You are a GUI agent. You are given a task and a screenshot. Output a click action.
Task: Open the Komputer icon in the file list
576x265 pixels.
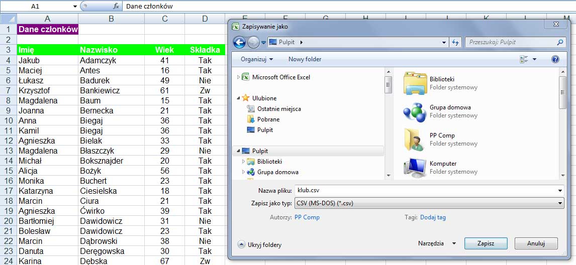[415, 167]
